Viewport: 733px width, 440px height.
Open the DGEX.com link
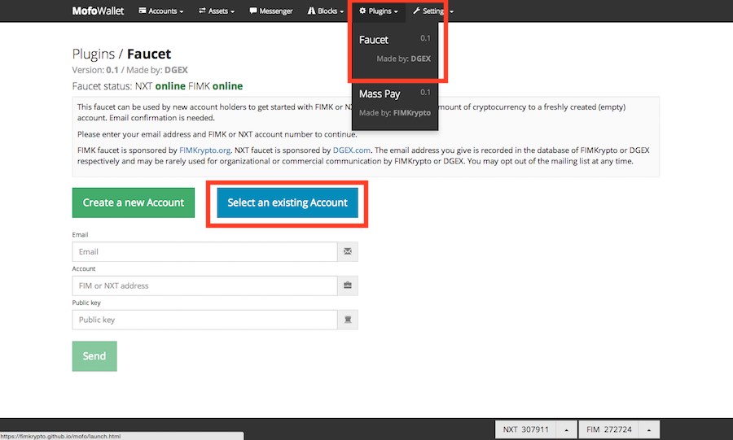[x=352, y=150]
